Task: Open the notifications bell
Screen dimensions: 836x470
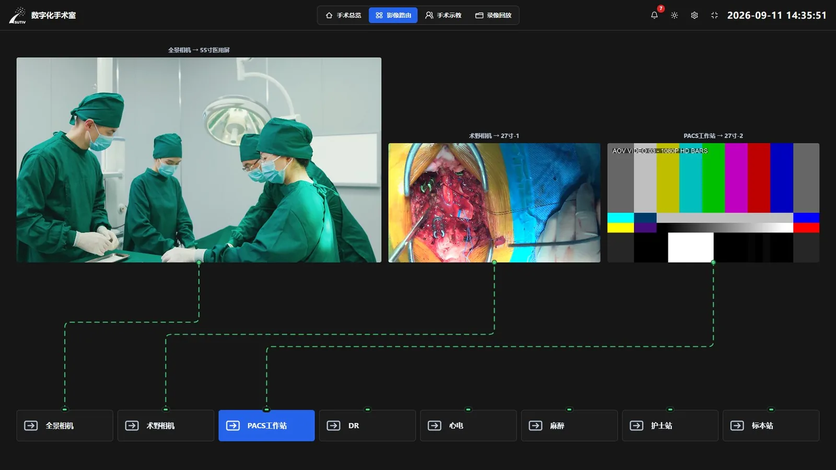Action: click(654, 15)
